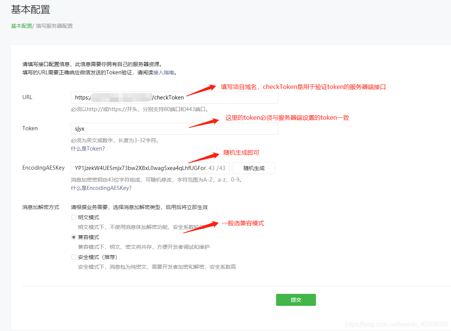Click the 基本配置 page heading
The width and height of the screenshot is (451, 331).
tap(30, 10)
